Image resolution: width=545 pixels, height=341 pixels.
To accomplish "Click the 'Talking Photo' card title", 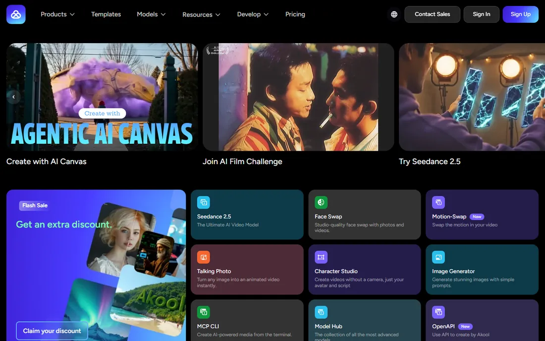I will tap(214, 272).
